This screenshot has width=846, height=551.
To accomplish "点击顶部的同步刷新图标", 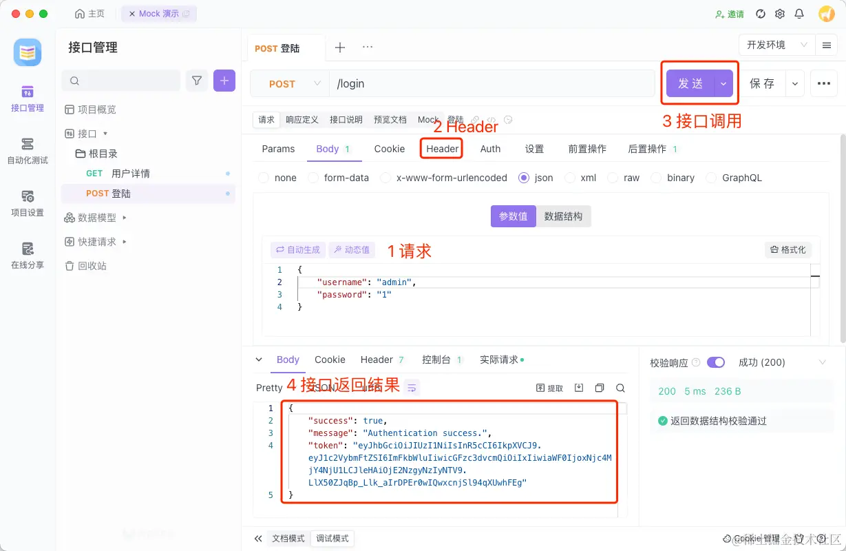I will (761, 13).
